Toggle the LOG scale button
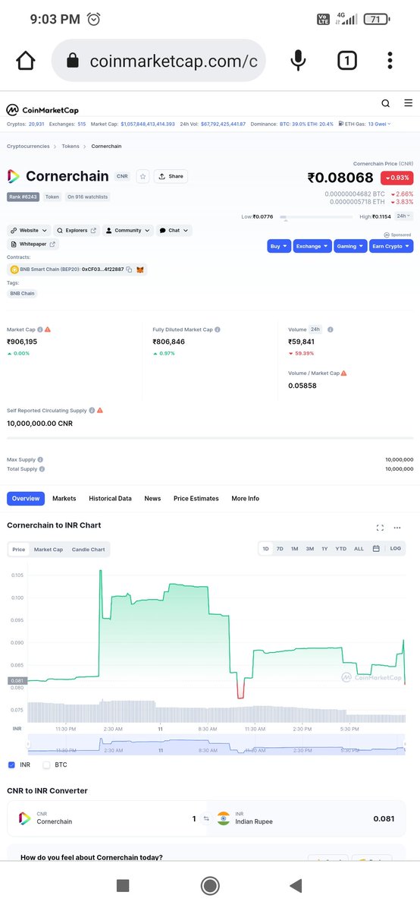Screen dimensions: 420x911 tap(396, 548)
